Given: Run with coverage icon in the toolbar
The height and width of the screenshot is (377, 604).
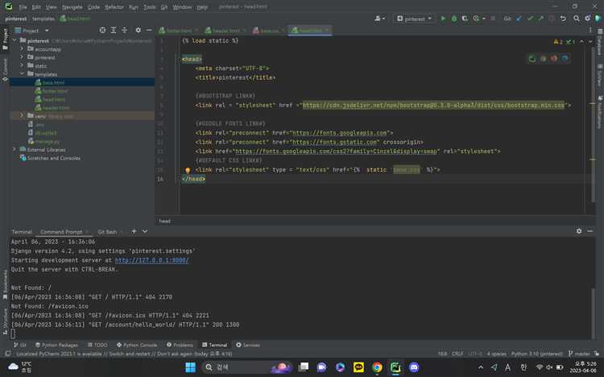Looking at the screenshot, I should tap(465, 19).
